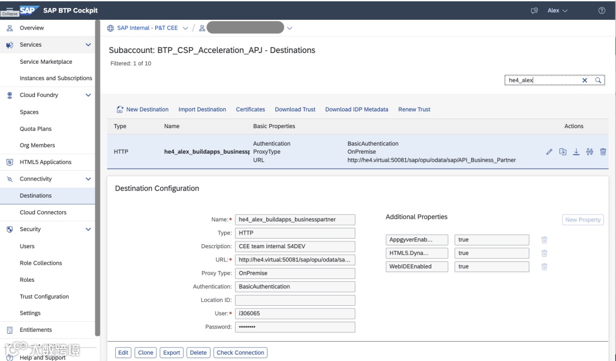Image resolution: width=616 pixels, height=361 pixels.
Task: Open Quota Plans in sidebar
Action: (35, 129)
